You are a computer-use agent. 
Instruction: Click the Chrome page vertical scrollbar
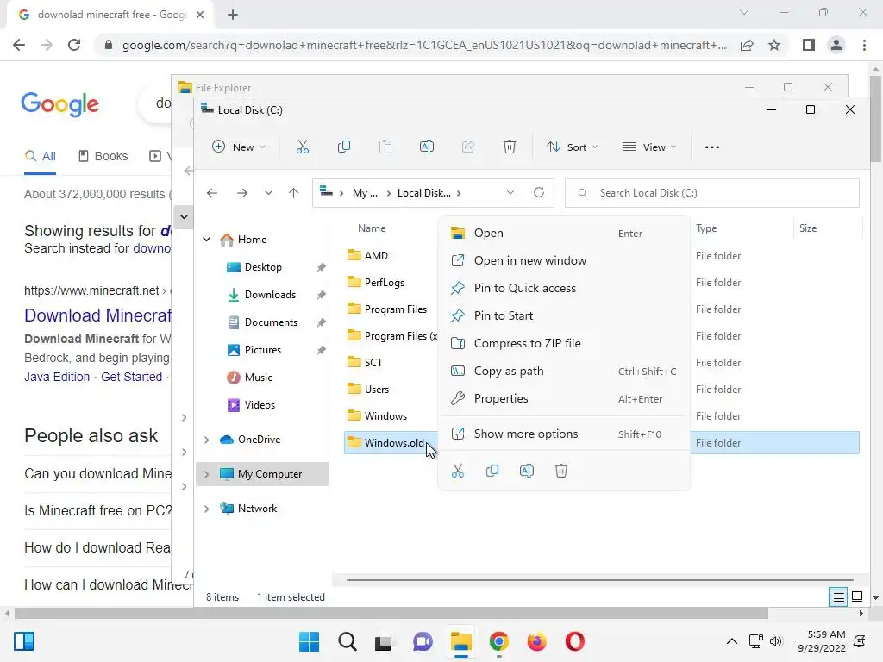pyautogui.click(x=876, y=118)
